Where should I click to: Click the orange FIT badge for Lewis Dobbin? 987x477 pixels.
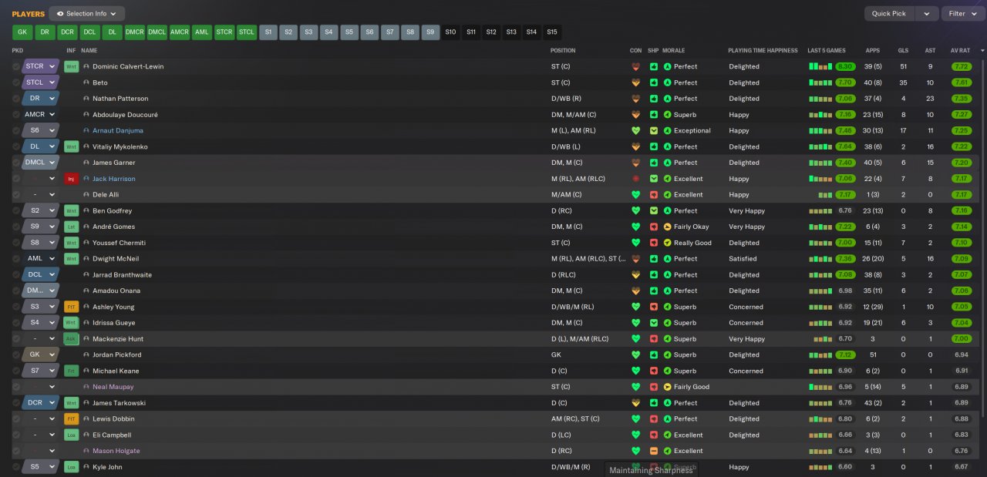[72, 419]
